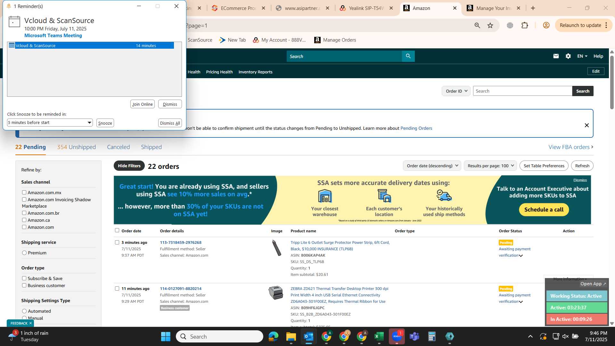Open the Chrome profile avatar icon

[546, 25]
